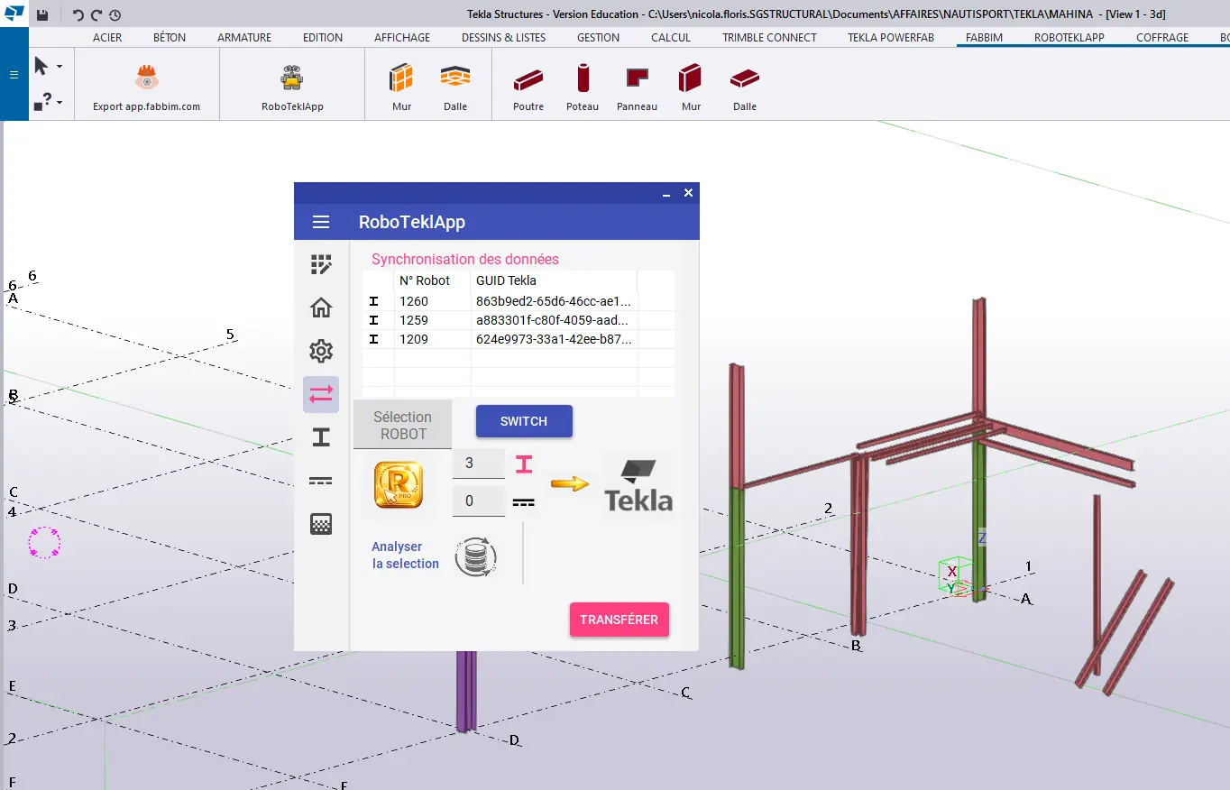Open the TRIMBLE CONNECT ribbon tab
This screenshot has width=1230, height=790.
coord(769,38)
